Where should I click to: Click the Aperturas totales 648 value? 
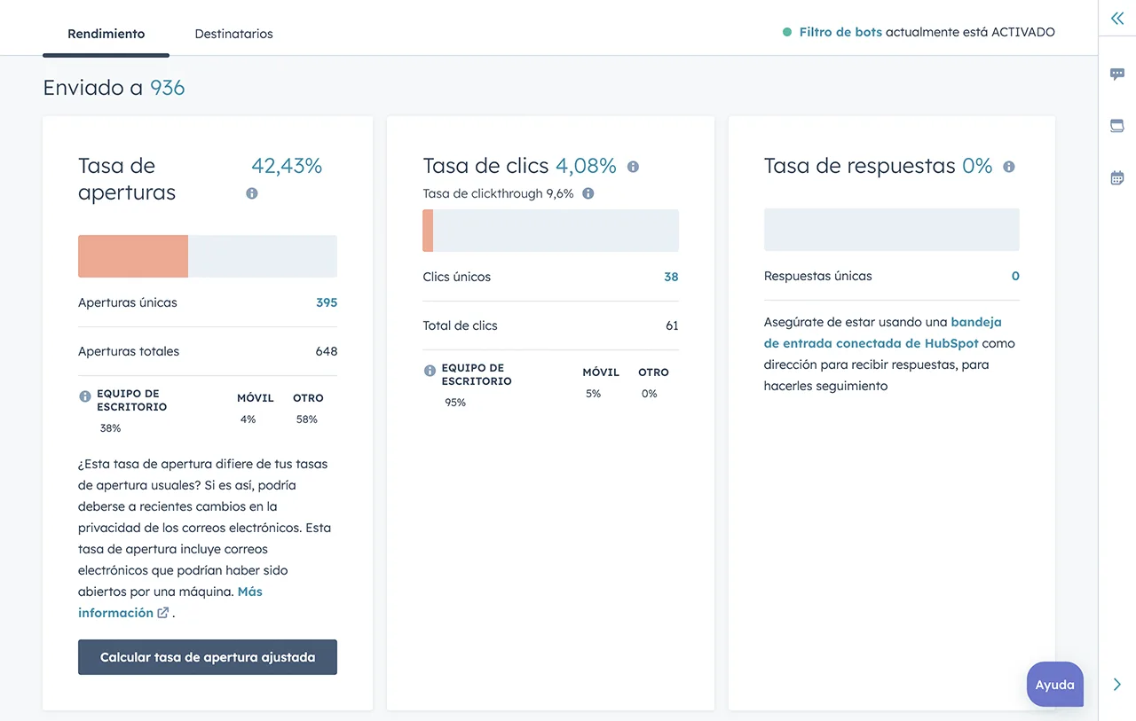pos(327,351)
